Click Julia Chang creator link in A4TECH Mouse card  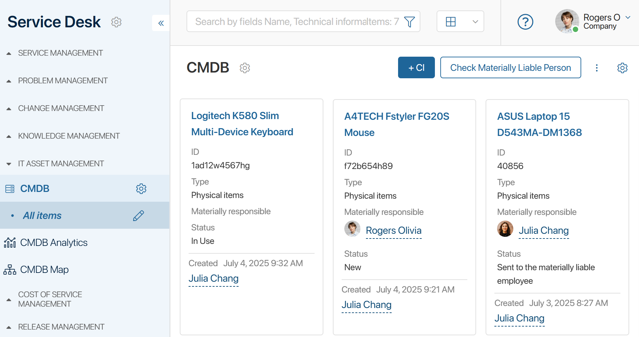point(367,305)
